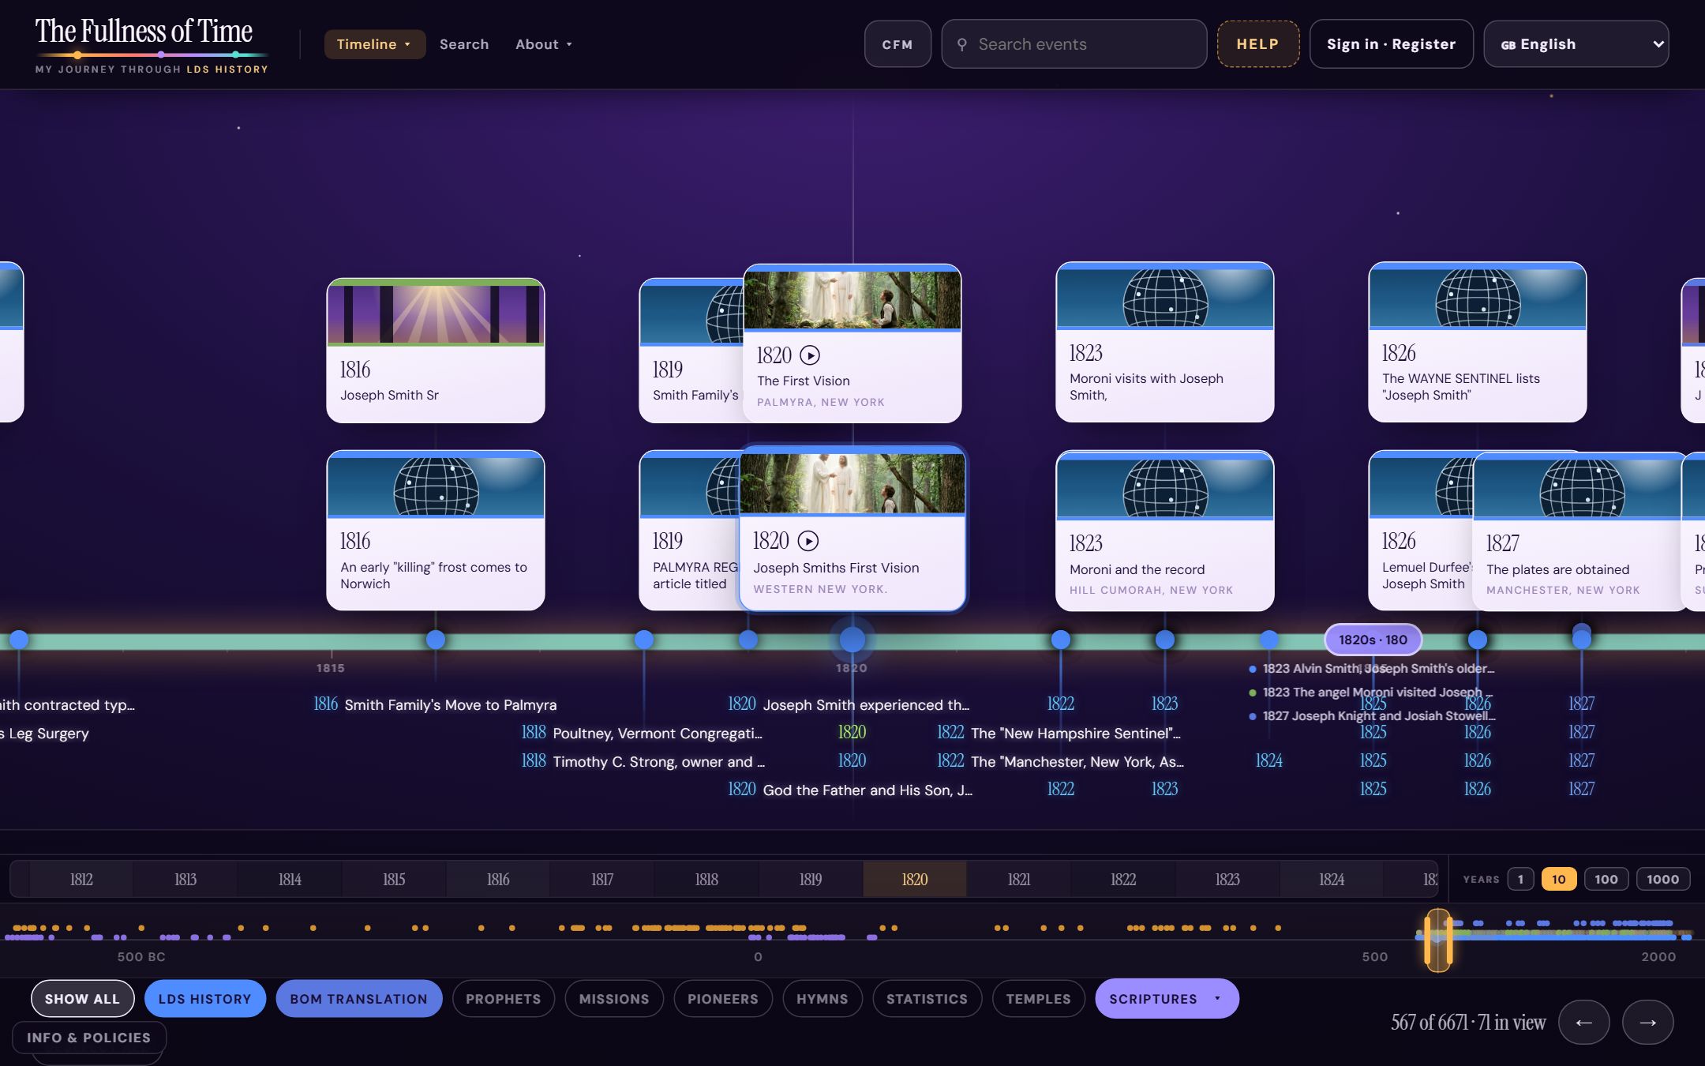Image resolution: width=1705 pixels, height=1066 pixels.
Task: Select year 1824 in the year strip
Action: 1332,879
